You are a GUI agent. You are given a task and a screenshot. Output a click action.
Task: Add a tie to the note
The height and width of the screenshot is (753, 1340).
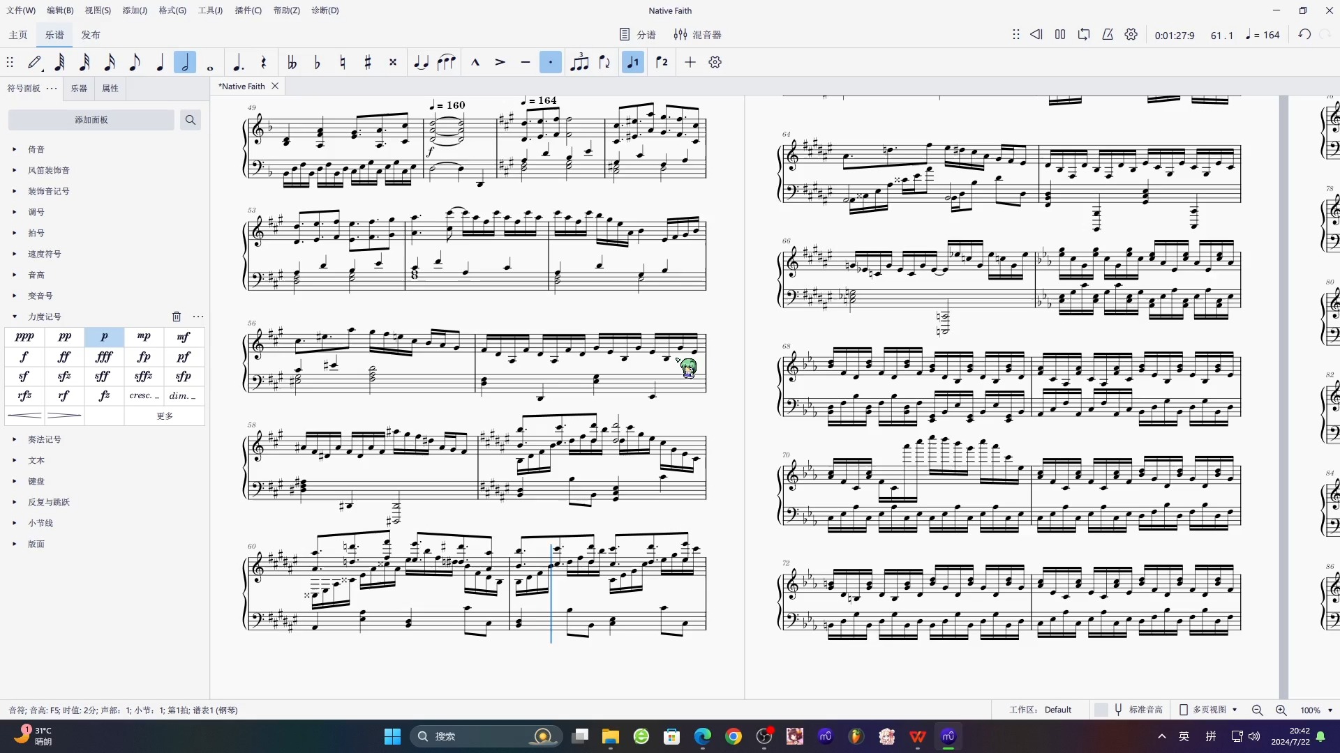pyautogui.click(x=421, y=63)
